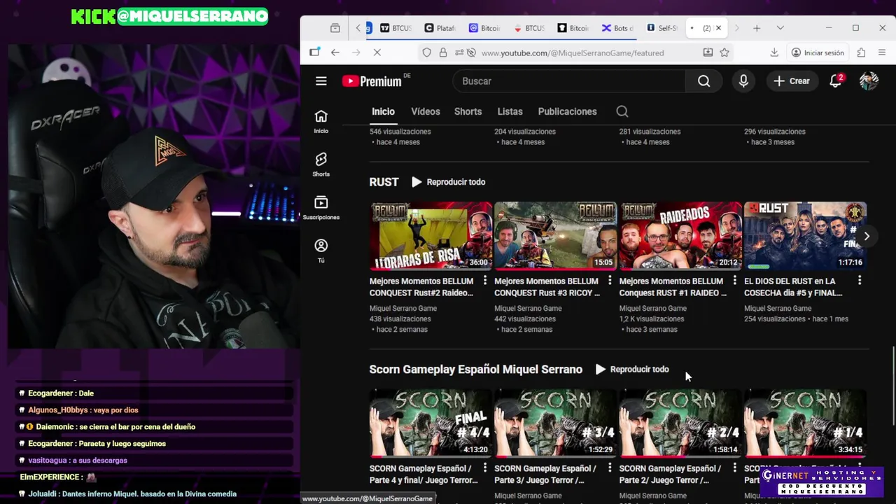
Task: Expand the list all tabs chevron
Action: (780, 28)
